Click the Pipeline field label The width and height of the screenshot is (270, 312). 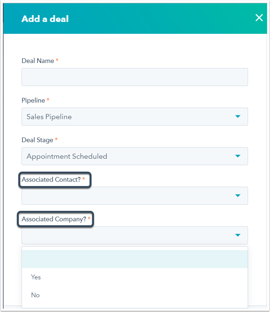(33, 100)
